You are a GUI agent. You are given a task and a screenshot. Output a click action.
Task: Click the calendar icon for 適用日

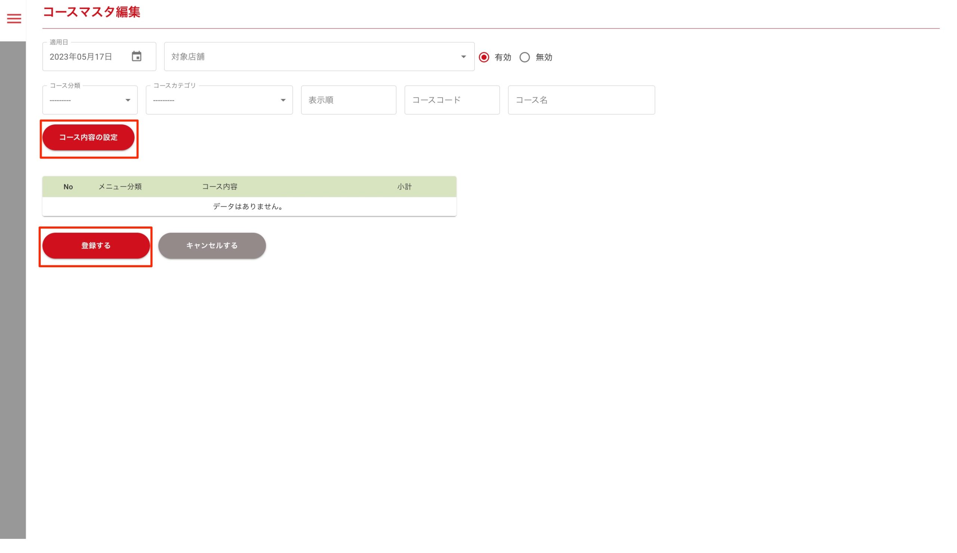coord(136,56)
